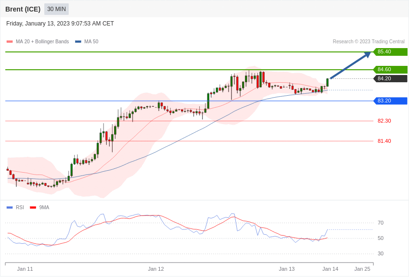409x277 pixels.
Task: Click the red 82.30 support level label
Action: [384, 121]
